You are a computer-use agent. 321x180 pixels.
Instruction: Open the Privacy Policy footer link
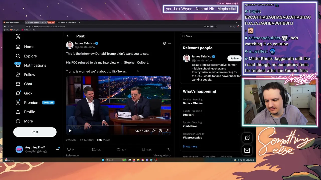click(x=209, y=156)
